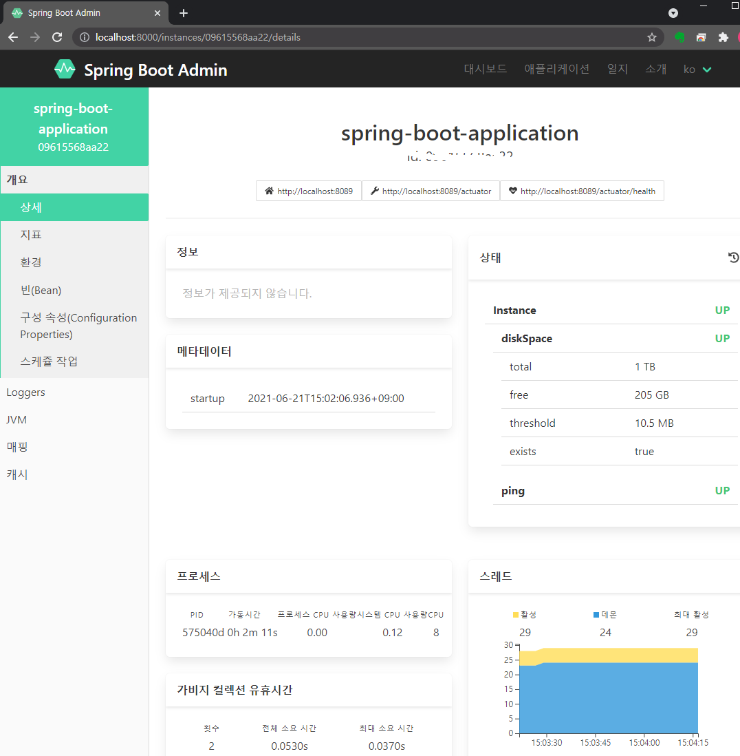
Task: Open 구성 속성(Configuration Properties) in sidebar
Action: pyautogui.click(x=75, y=326)
